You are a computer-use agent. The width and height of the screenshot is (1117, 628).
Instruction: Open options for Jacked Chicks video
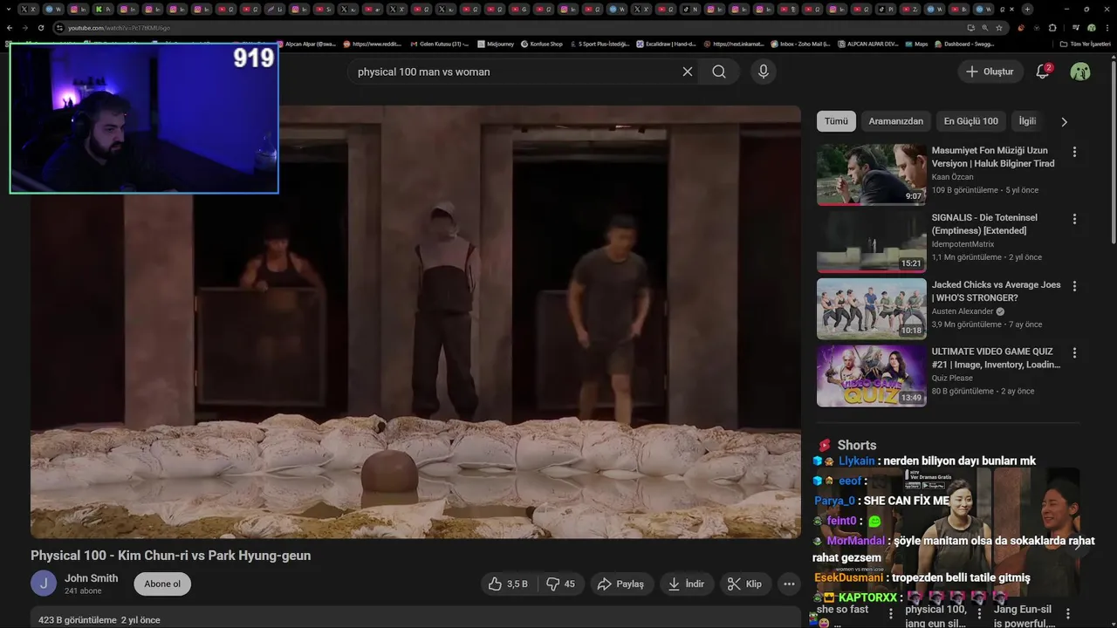pos(1074,286)
